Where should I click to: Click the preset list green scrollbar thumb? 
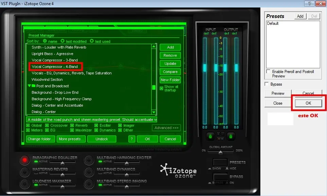tap(154, 87)
